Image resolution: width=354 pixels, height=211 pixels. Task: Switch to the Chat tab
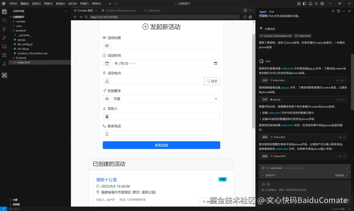[271, 12]
